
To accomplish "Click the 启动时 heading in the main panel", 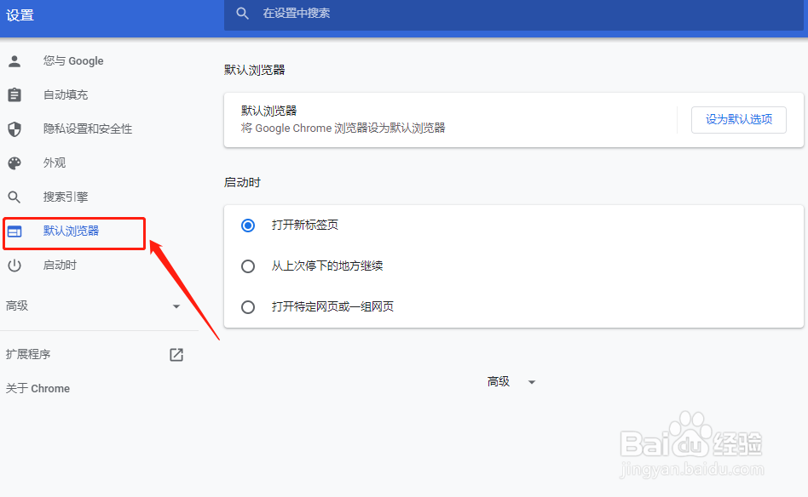I will click(242, 183).
